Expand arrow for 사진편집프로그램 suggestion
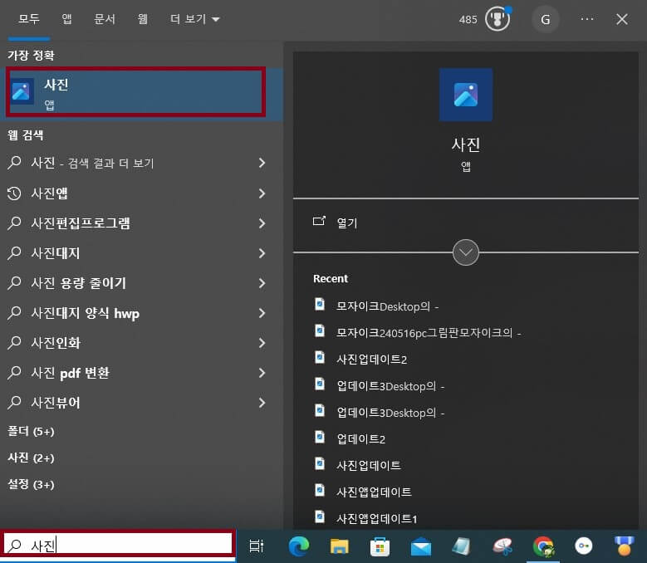Screen dimensions: 647x563 point(262,223)
